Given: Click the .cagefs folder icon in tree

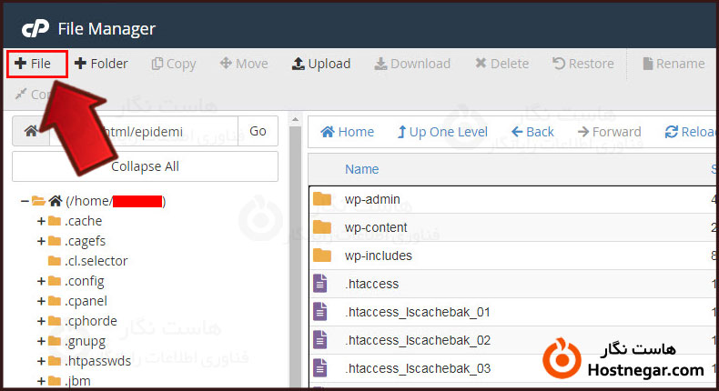Looking at the screenshot, I should pos(55,241).
